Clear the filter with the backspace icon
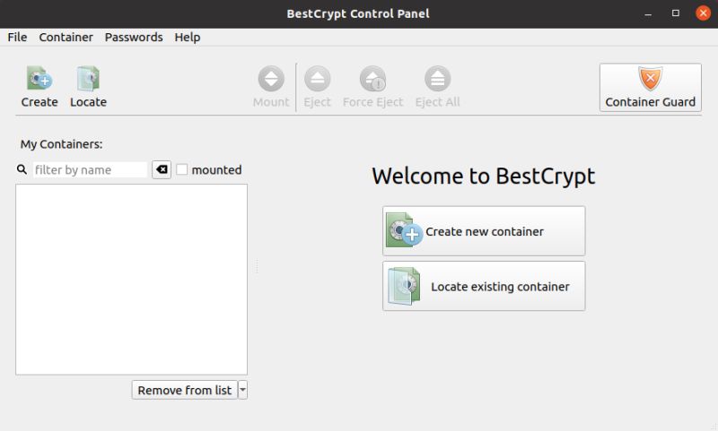Image resolution: width=718 pixels, height=431 pixels. click(x=162, y=169)
